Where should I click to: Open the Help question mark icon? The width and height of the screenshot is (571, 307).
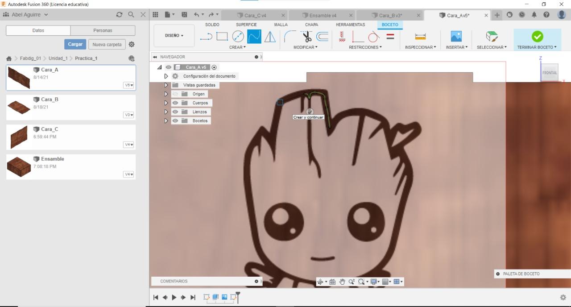click(546, 15)
